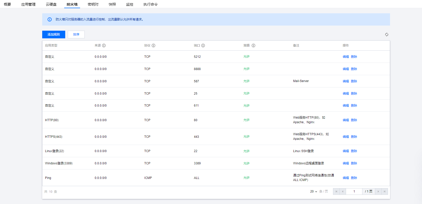Viewport: 422px width, 204px height.
Task: Edit the Windows登录(3389) rule
Action: point(346,163)
